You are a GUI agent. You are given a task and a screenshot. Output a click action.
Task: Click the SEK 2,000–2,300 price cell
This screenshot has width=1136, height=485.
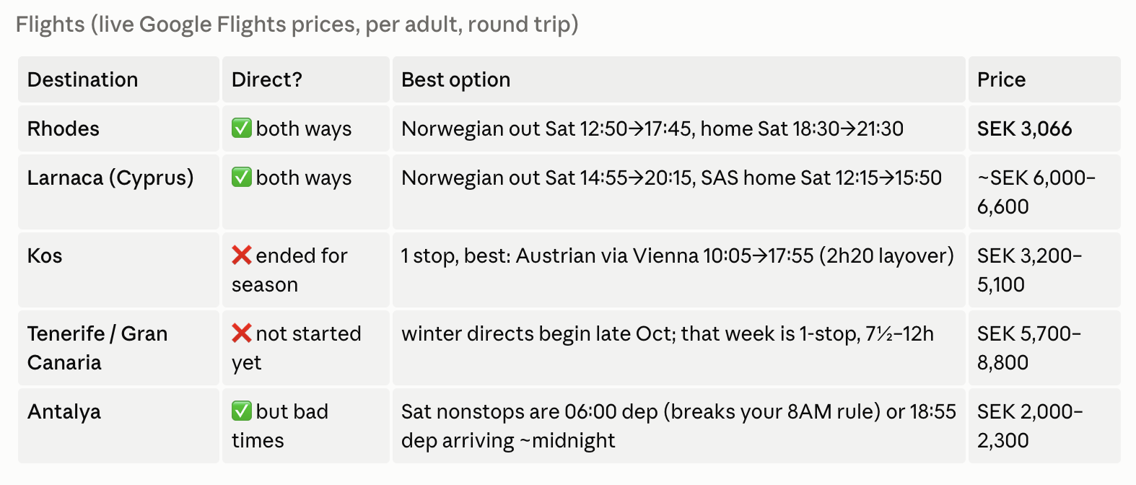[1044, 426]
